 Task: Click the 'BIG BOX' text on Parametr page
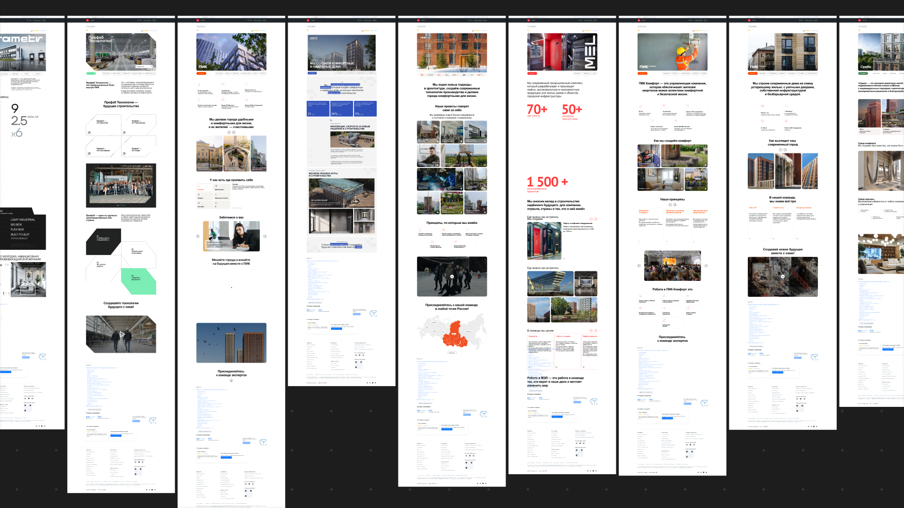[x=16, y=224]
